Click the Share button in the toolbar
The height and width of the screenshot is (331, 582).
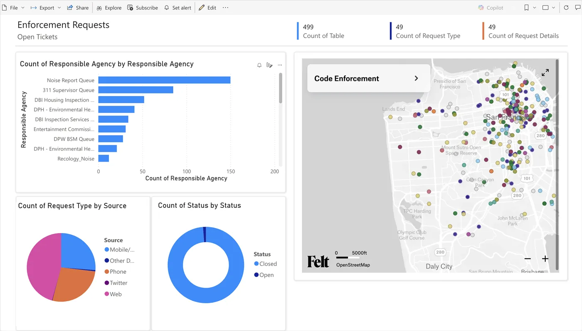pos(78,8)
